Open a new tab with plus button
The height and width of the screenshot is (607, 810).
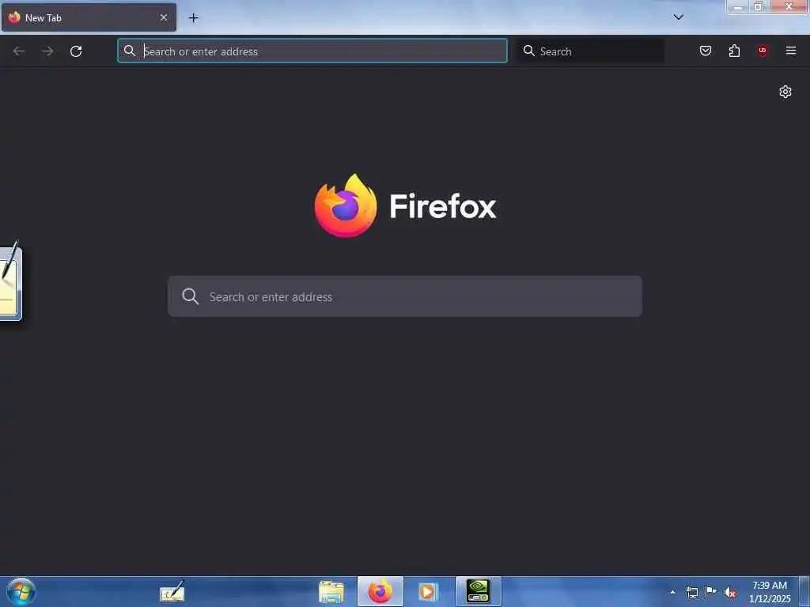click(x=193, y=18)
